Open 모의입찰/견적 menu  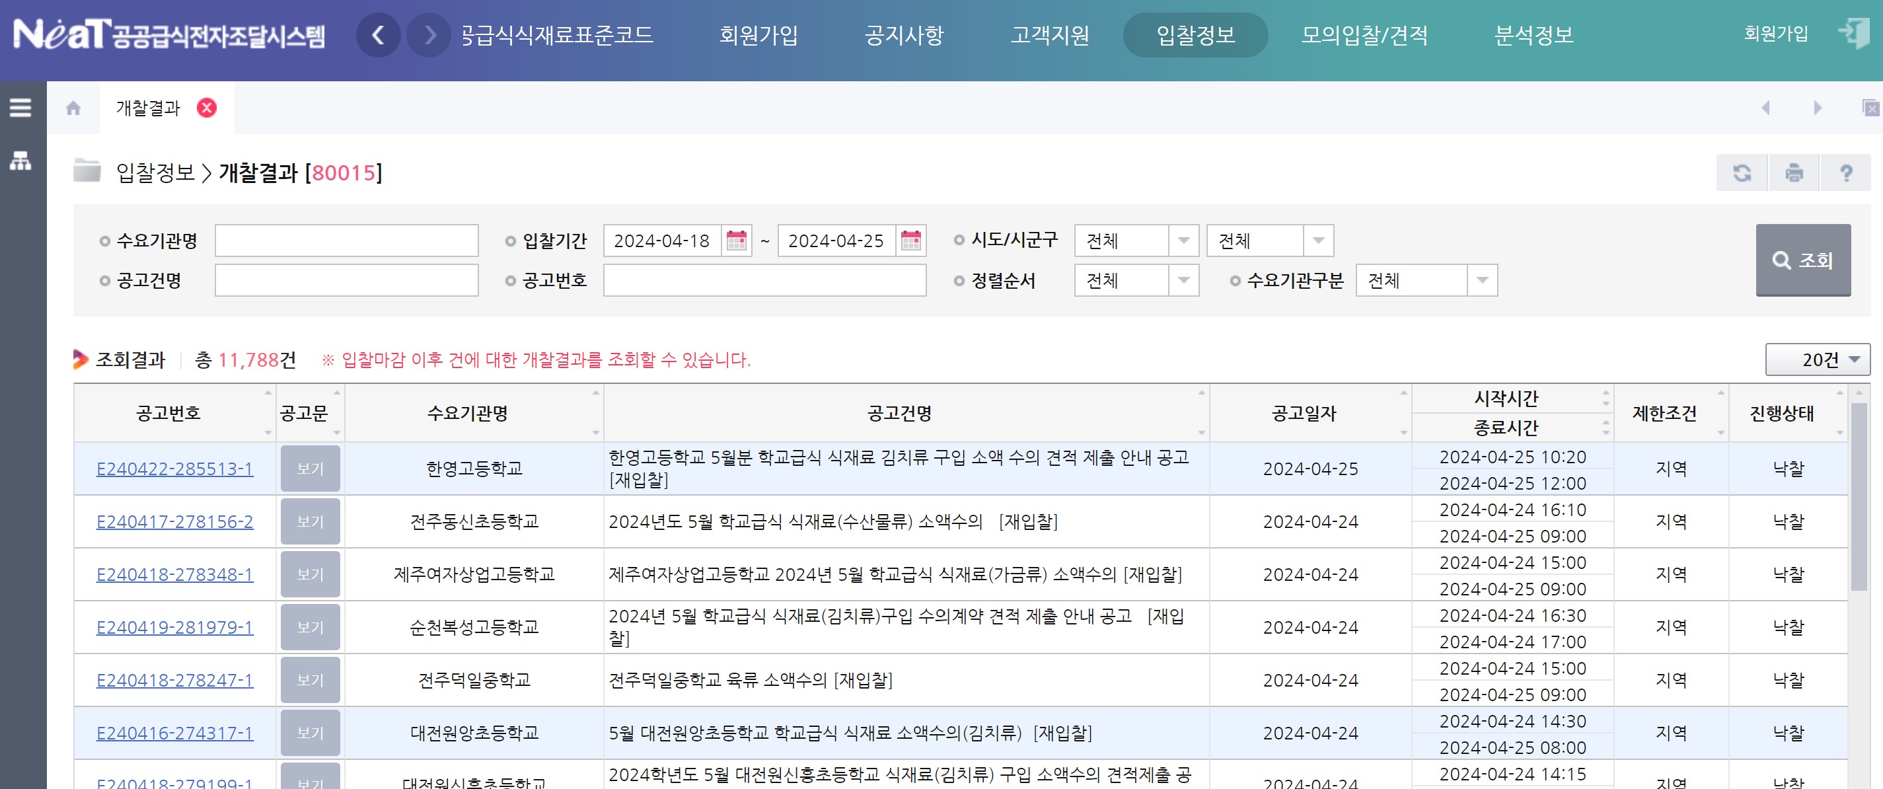pos(1364,34)
